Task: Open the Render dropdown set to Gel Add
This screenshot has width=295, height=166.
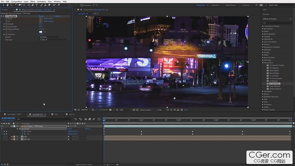Action: [50, 37]
